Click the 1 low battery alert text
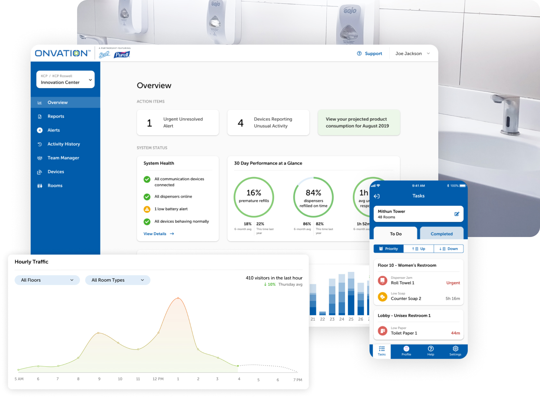The width and height of the screenshot is (540, 398). point(171,209)
